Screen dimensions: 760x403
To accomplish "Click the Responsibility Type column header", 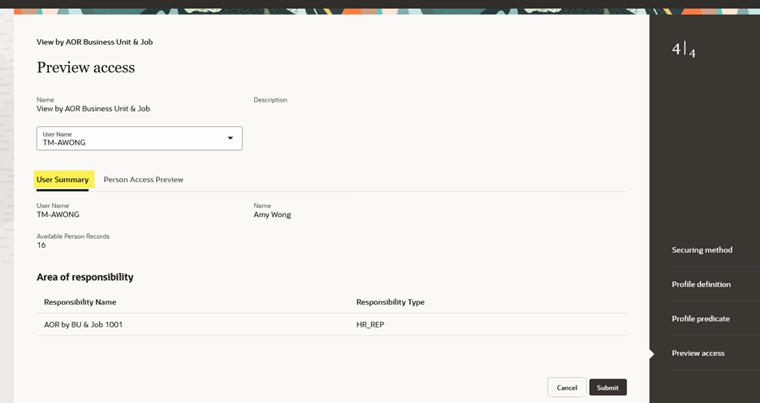I will pyautogui.click(x=391, y=301).
